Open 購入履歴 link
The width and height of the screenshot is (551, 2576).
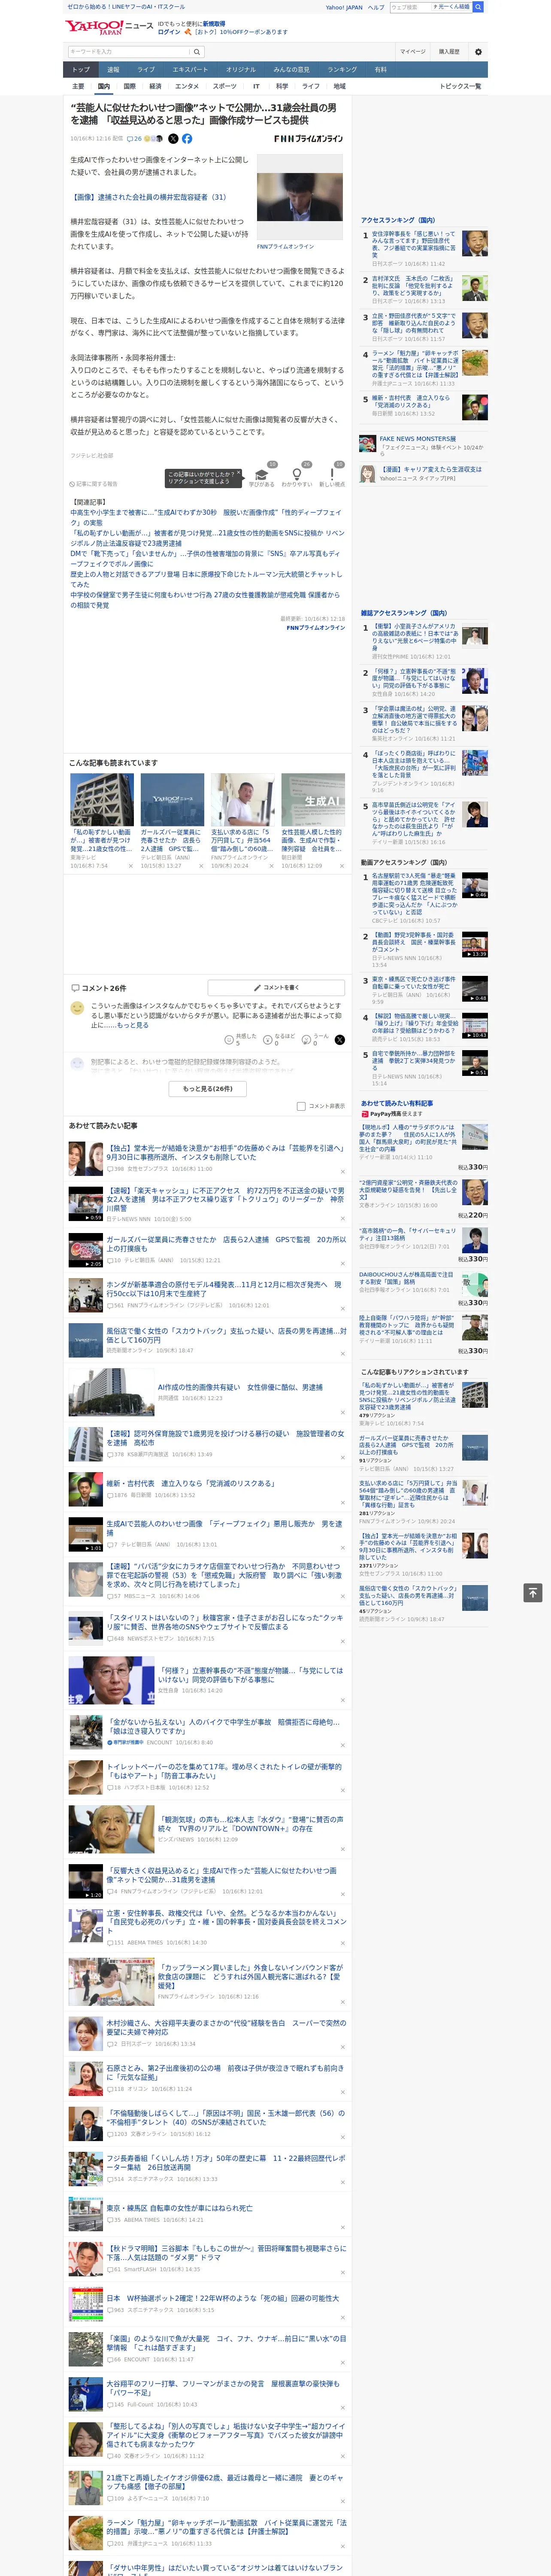click(x=449, y=51)
